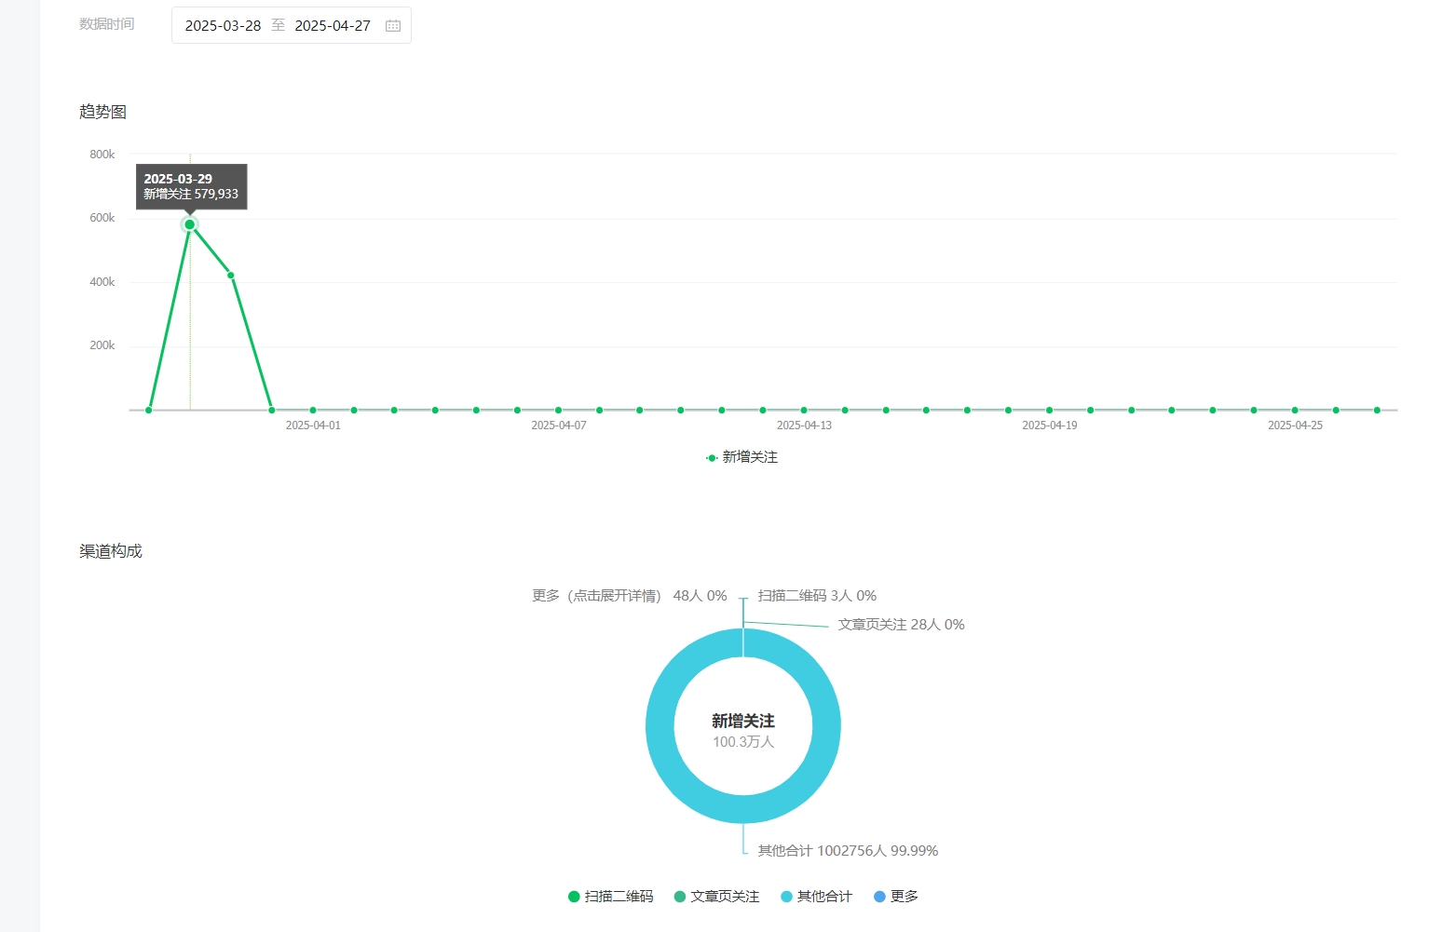The image size is (1442, 932).
Task: Click the first data point on 2025-03-28
Action: coord(149,410)
